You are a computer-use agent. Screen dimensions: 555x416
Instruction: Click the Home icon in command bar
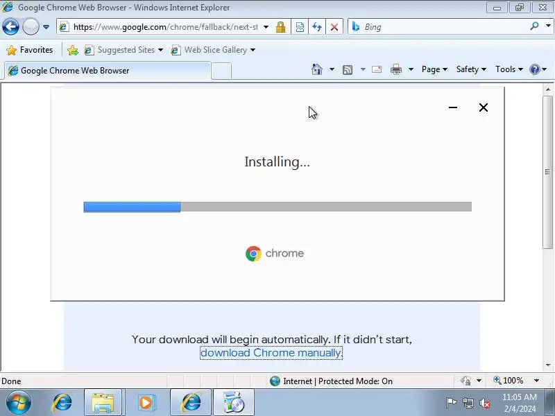pos(317,69)
